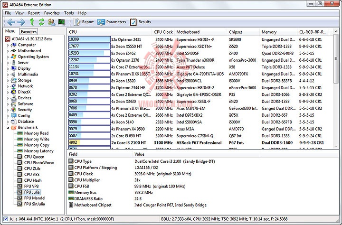
Task: Sort by the Motherboard column header
Action: tap(200, 32)
